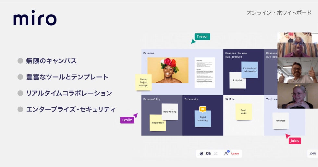The height and width of the screenshot is (167, 318).
Task: Click the 無限のキャンバス bullet text
Action: [51, 61]
